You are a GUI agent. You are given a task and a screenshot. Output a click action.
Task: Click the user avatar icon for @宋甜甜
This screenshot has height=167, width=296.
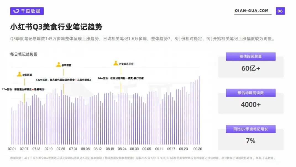tap(59, 65)
